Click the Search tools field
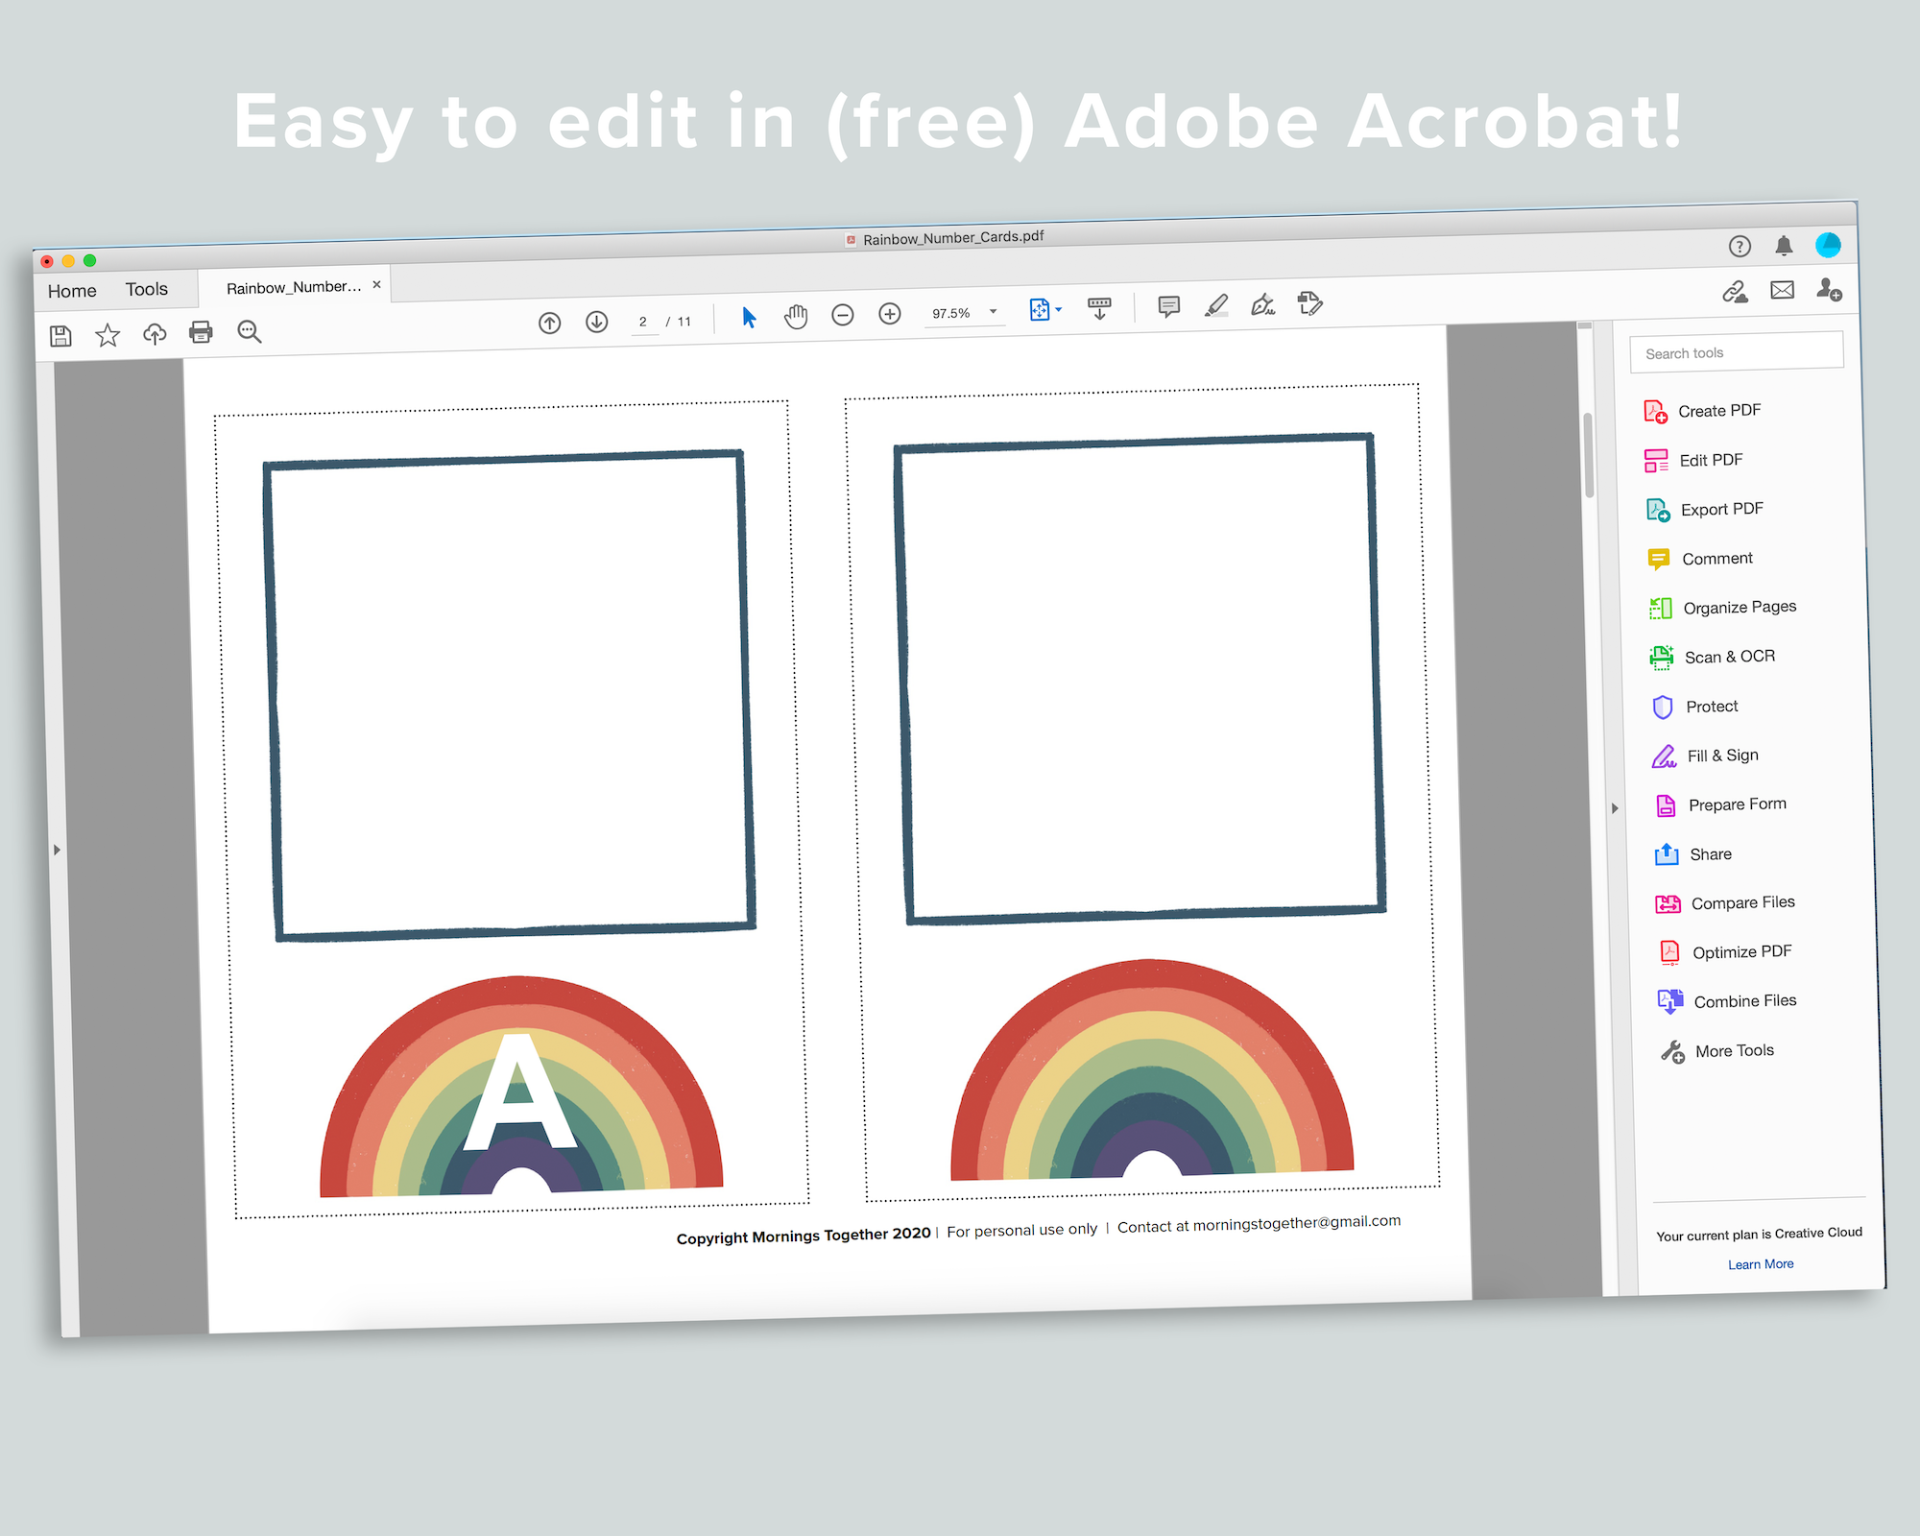Screen dimensions: 1920x1536 [1736, 352]
